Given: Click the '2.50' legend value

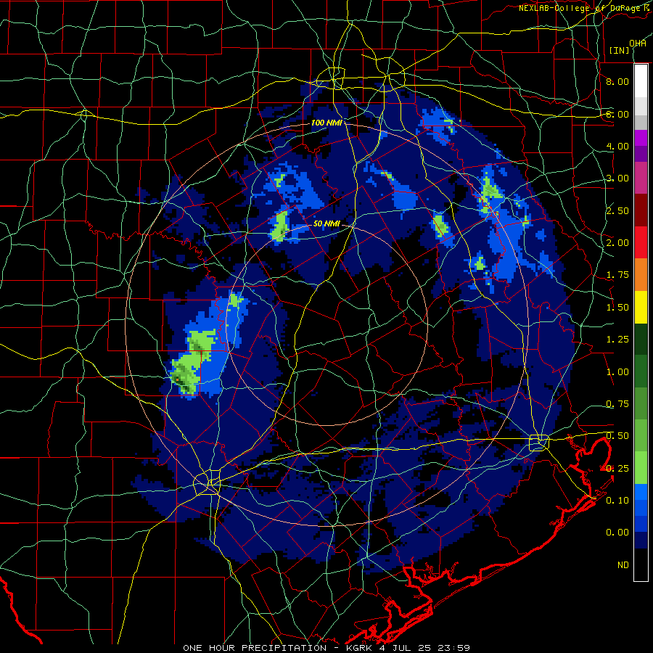Looking at the screenshot, I should [617, 210].
